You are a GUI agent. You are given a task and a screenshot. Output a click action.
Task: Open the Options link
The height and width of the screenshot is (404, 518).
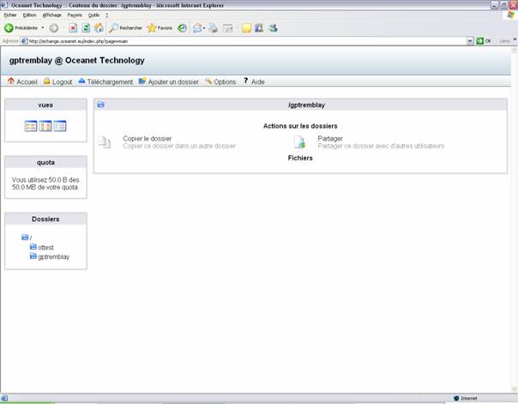pos(225,82)
